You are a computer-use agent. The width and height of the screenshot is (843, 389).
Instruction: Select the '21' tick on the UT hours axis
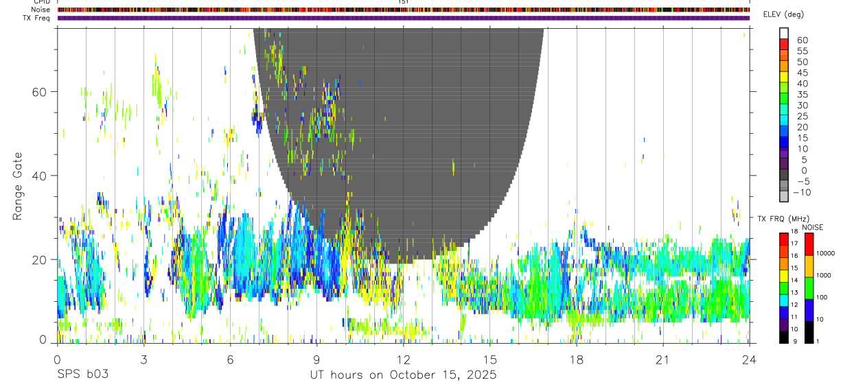click(662, 359)
